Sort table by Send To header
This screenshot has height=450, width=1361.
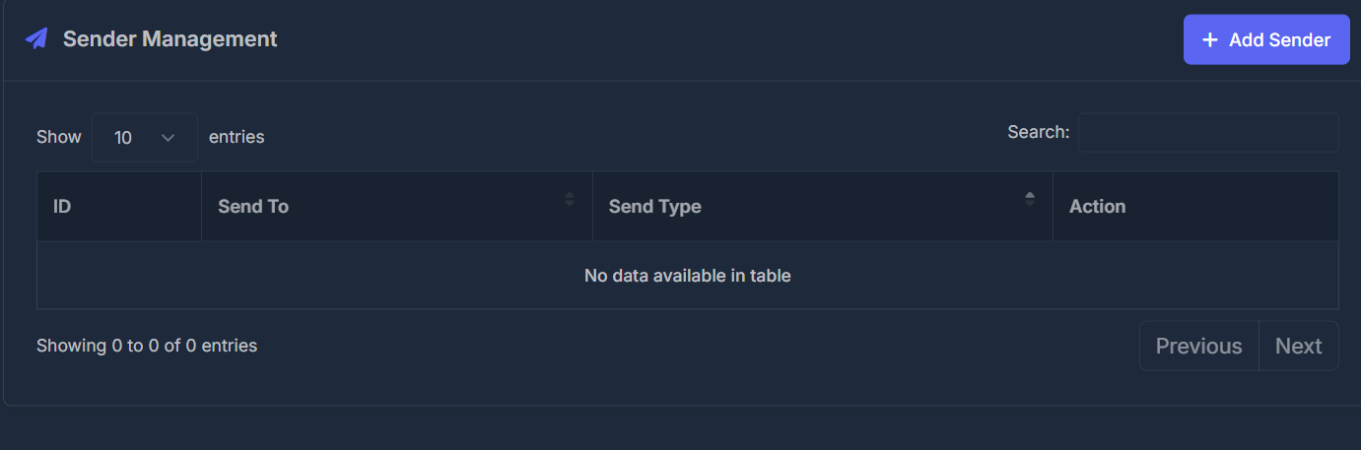tap(397, 207)
